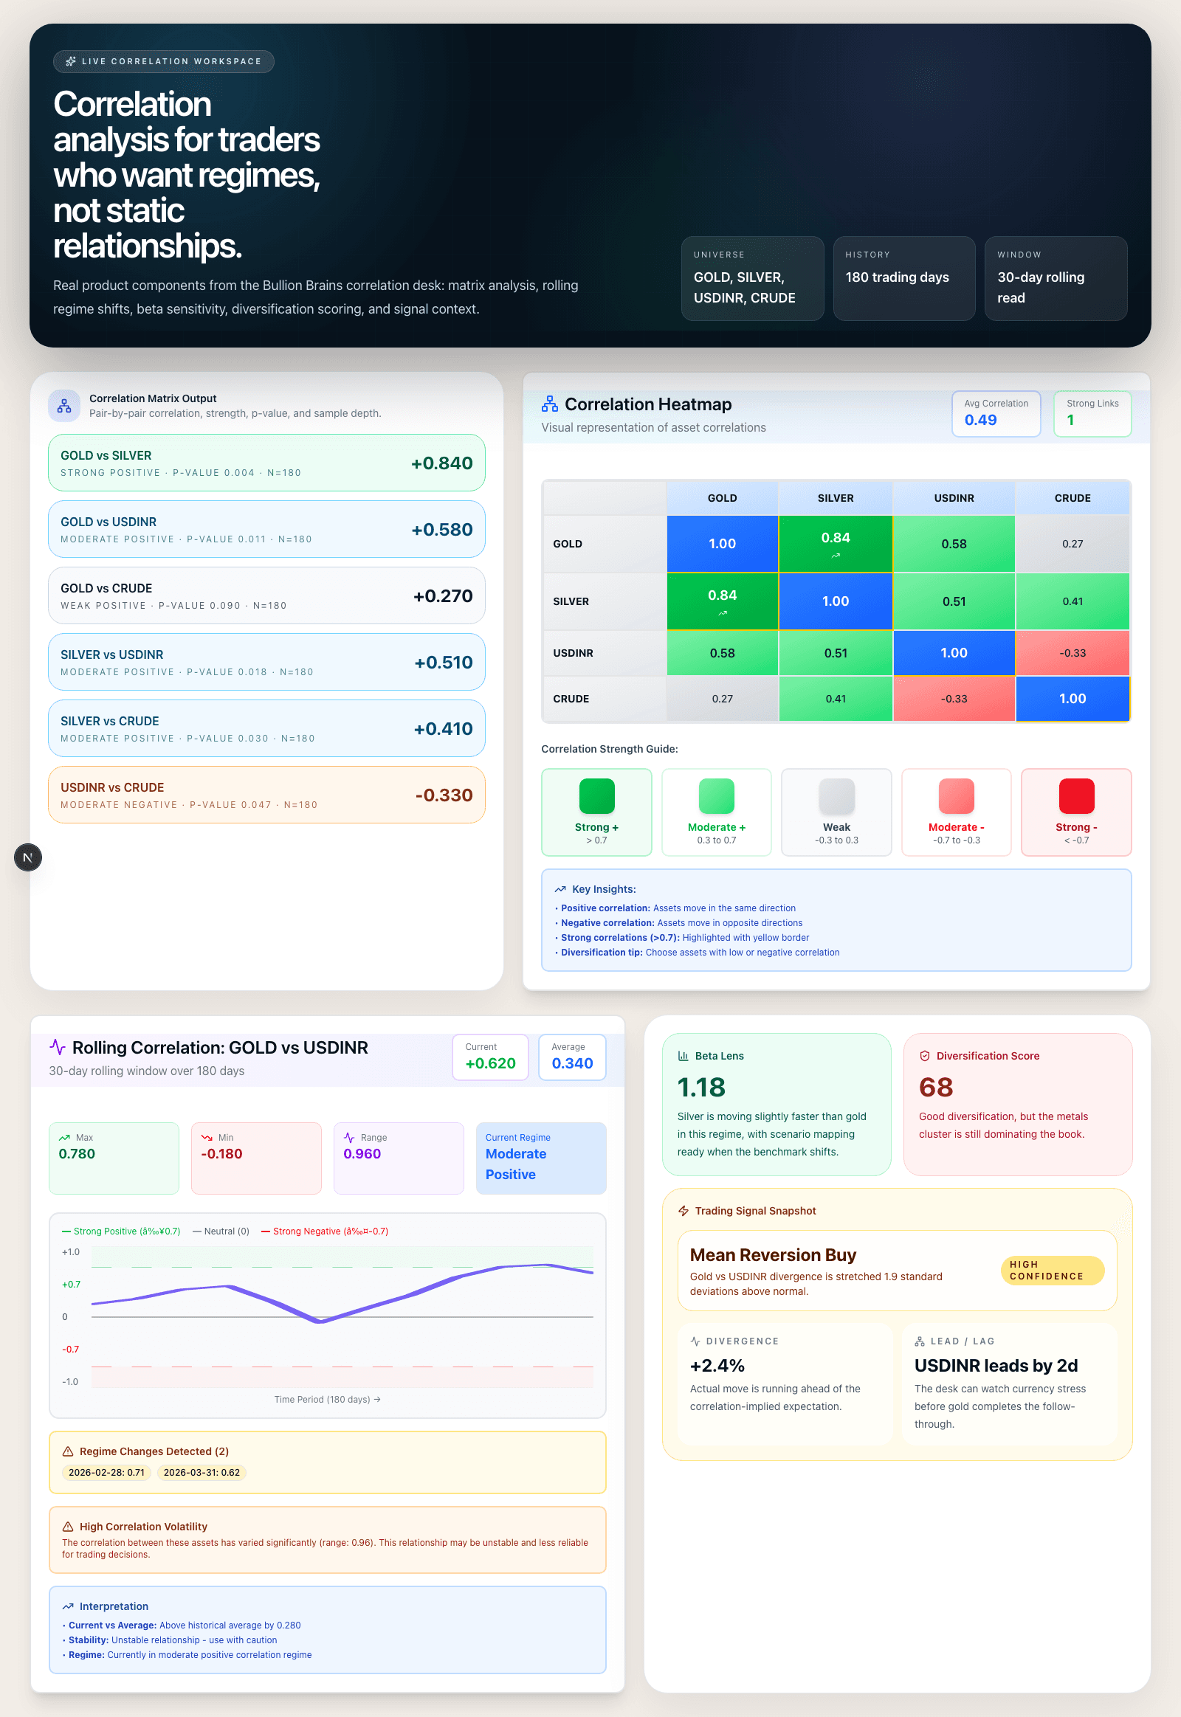Switch to the GOLD column in the heatmap
Screen dimensions: 1181x1717
[721, 497]
